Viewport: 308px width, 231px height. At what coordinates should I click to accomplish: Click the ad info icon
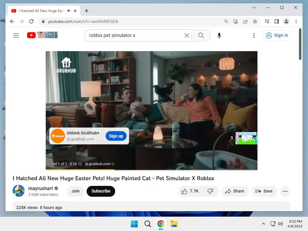[x=80, y=164]
